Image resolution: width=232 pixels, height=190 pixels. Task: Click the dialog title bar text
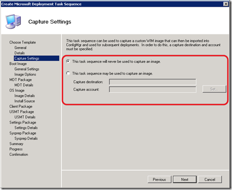click(41, 4)
